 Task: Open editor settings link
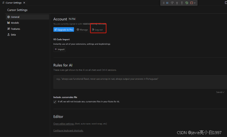64,124
